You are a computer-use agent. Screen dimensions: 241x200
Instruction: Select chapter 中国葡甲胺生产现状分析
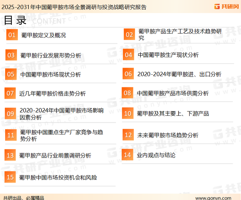pyautogui.click(x=168, y=55)
